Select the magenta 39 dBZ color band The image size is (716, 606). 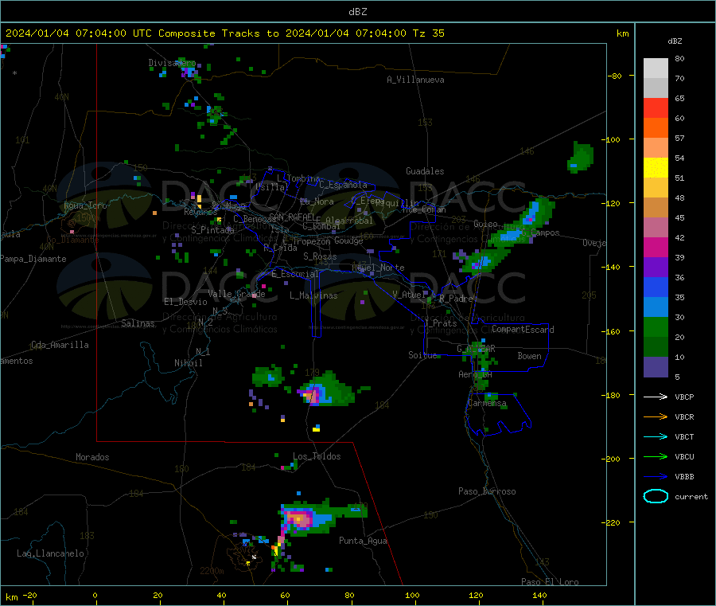(656, 247)
